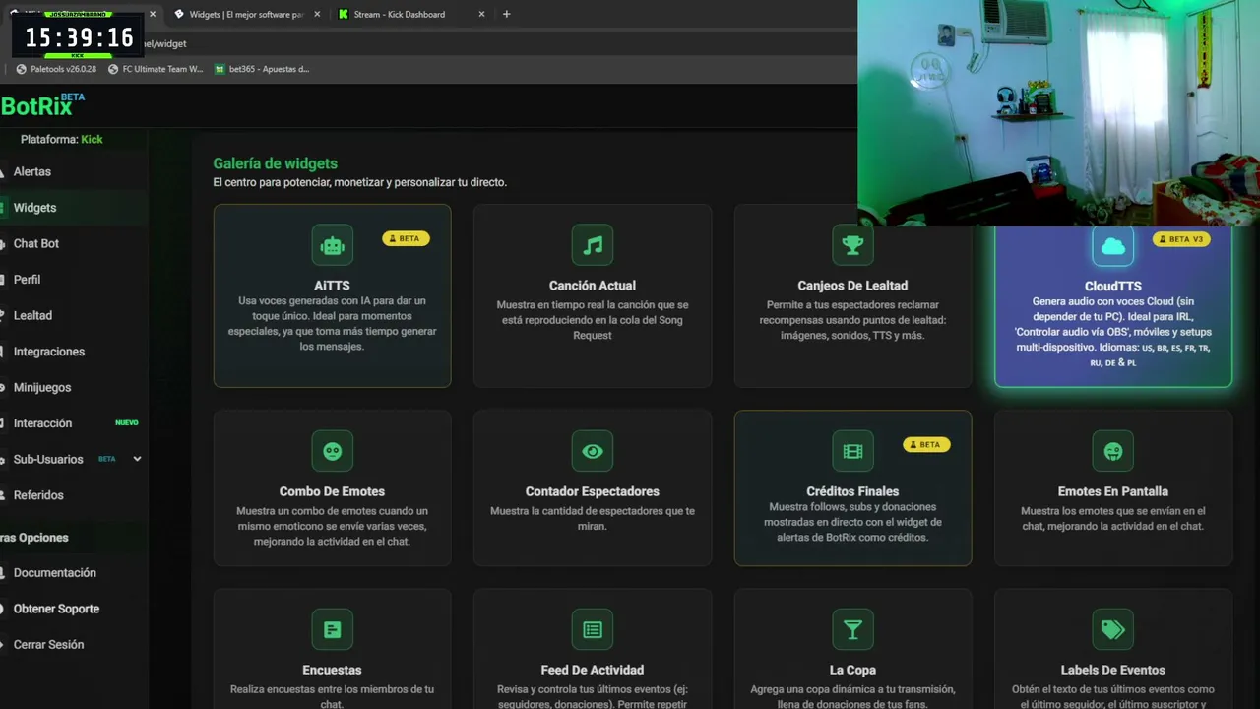Close the Widgets browser tab
This screenshot has width=1260, height=709.
(317, 14)
